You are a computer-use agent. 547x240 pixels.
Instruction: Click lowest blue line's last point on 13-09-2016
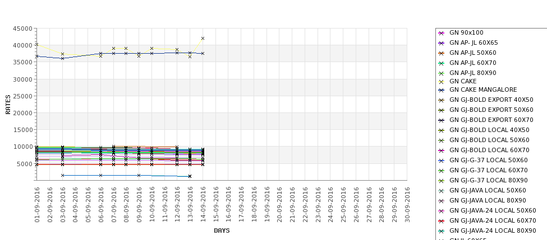pyautogui.click(x=190, y=176)
